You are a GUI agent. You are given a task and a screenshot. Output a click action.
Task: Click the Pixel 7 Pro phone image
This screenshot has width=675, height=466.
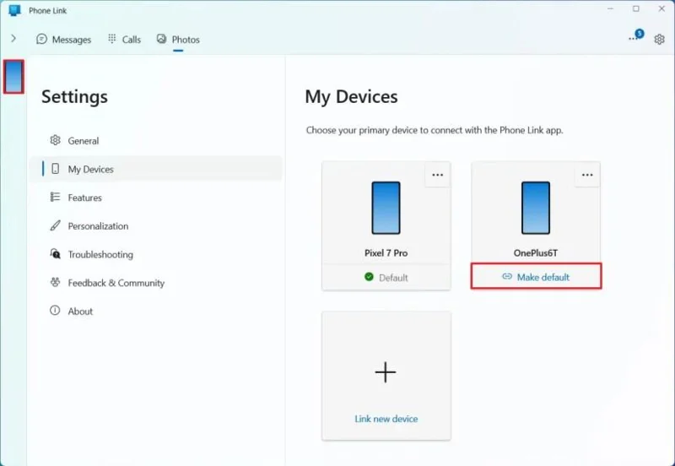tap(386, 208)
